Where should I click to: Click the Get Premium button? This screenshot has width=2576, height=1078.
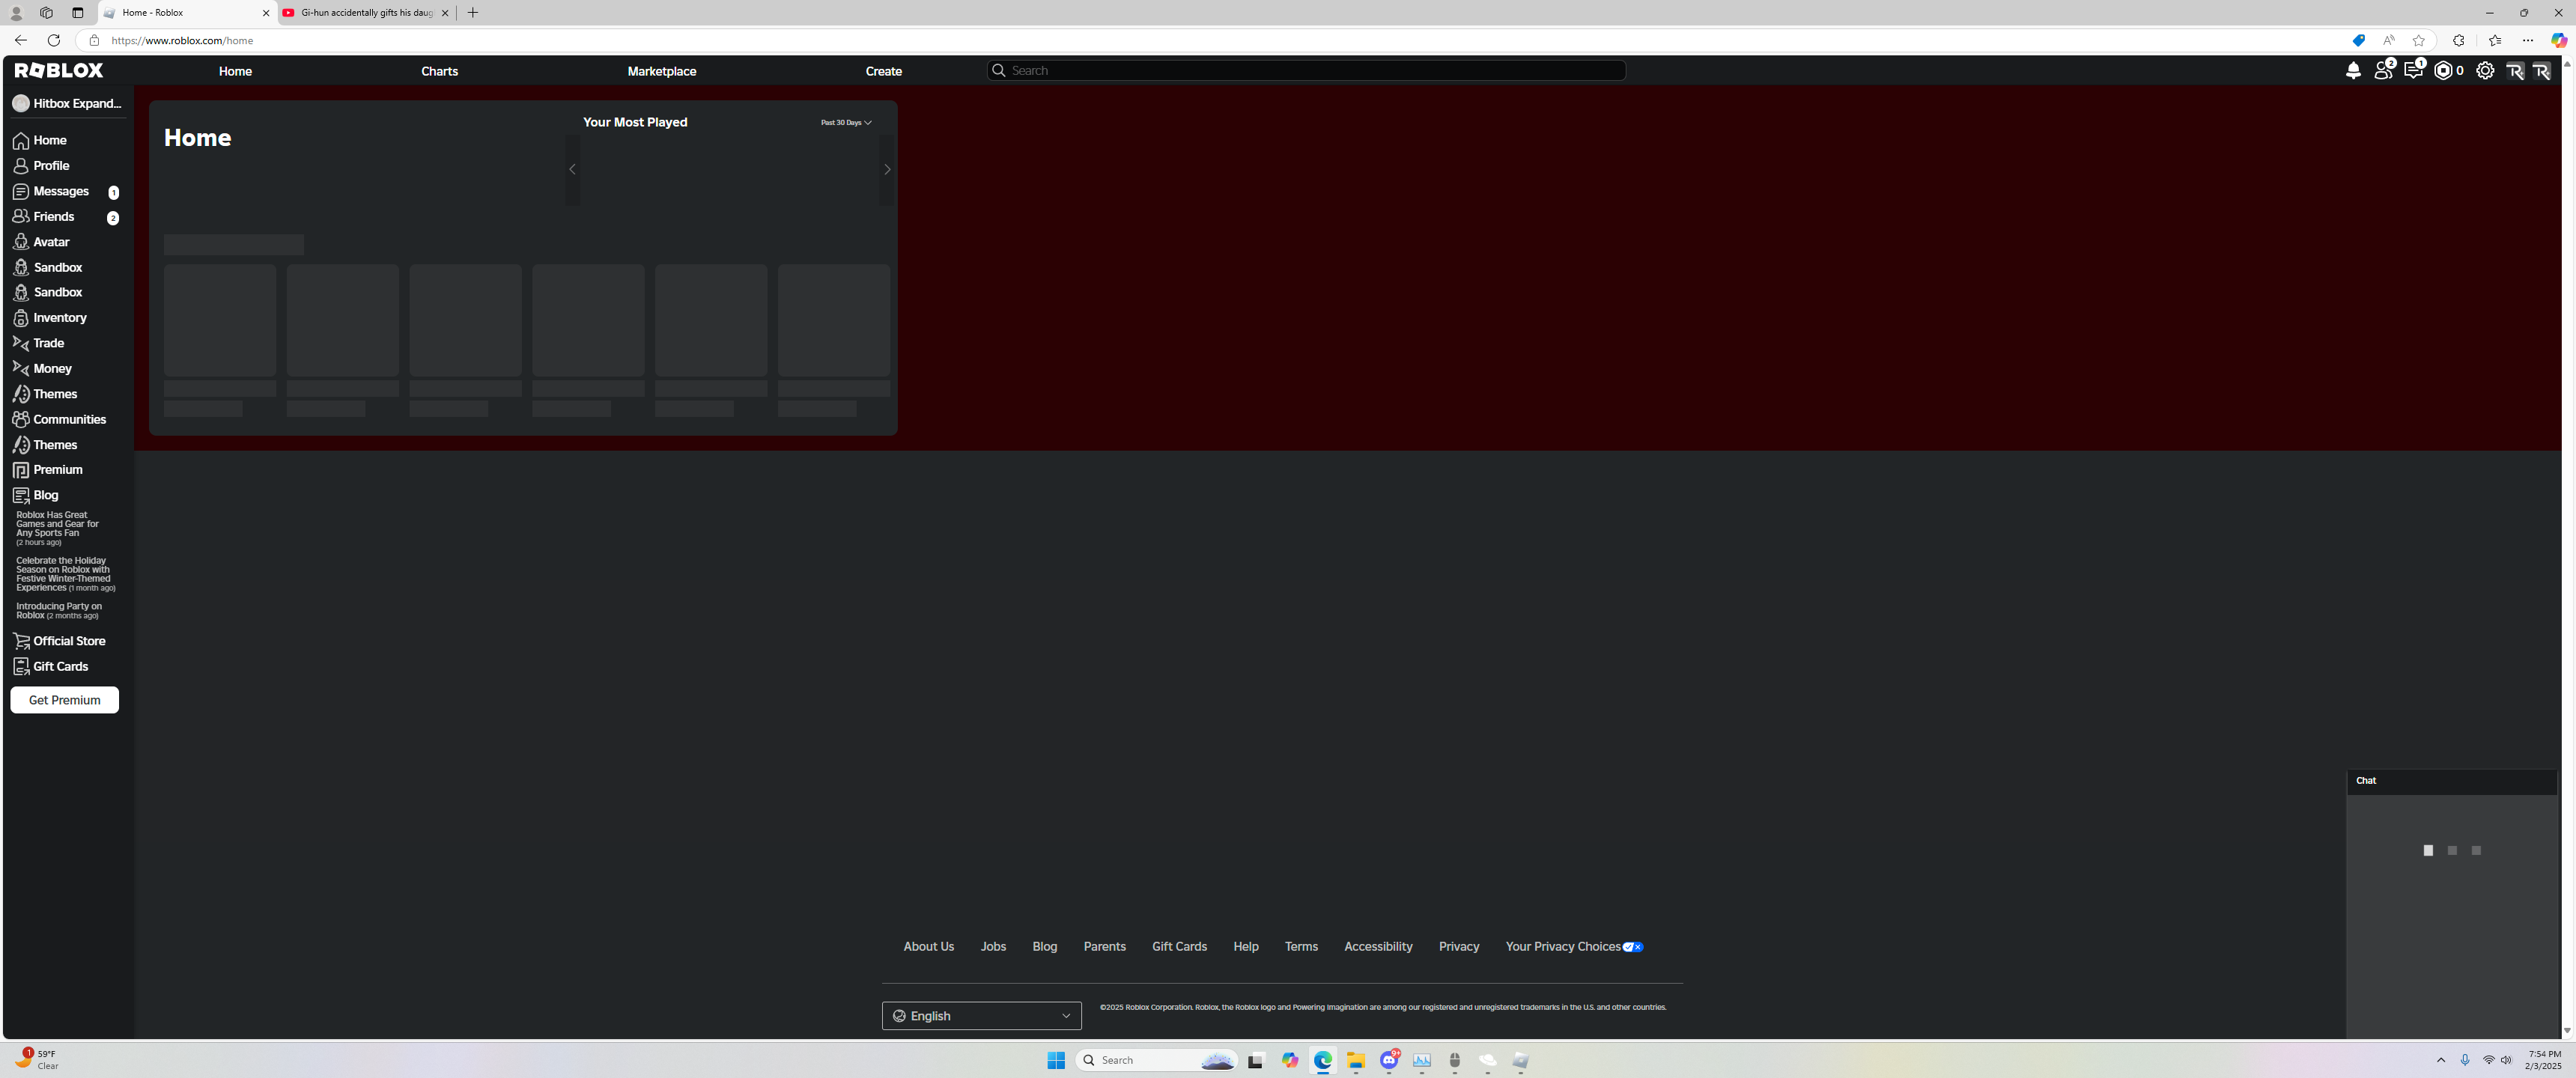[64, 700]
